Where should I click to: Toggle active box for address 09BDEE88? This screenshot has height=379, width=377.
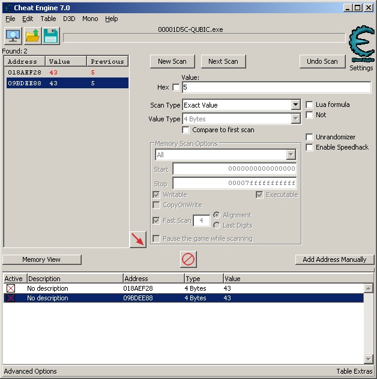pos(11,298)
